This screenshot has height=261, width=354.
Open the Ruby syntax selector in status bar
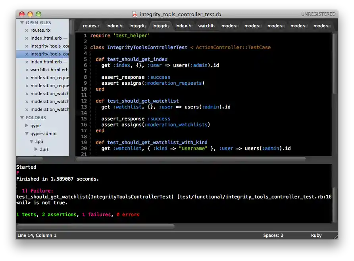tap(316, 235)
